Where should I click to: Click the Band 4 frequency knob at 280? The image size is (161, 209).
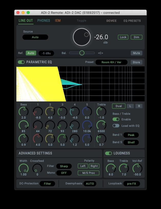tap(75, 125)
